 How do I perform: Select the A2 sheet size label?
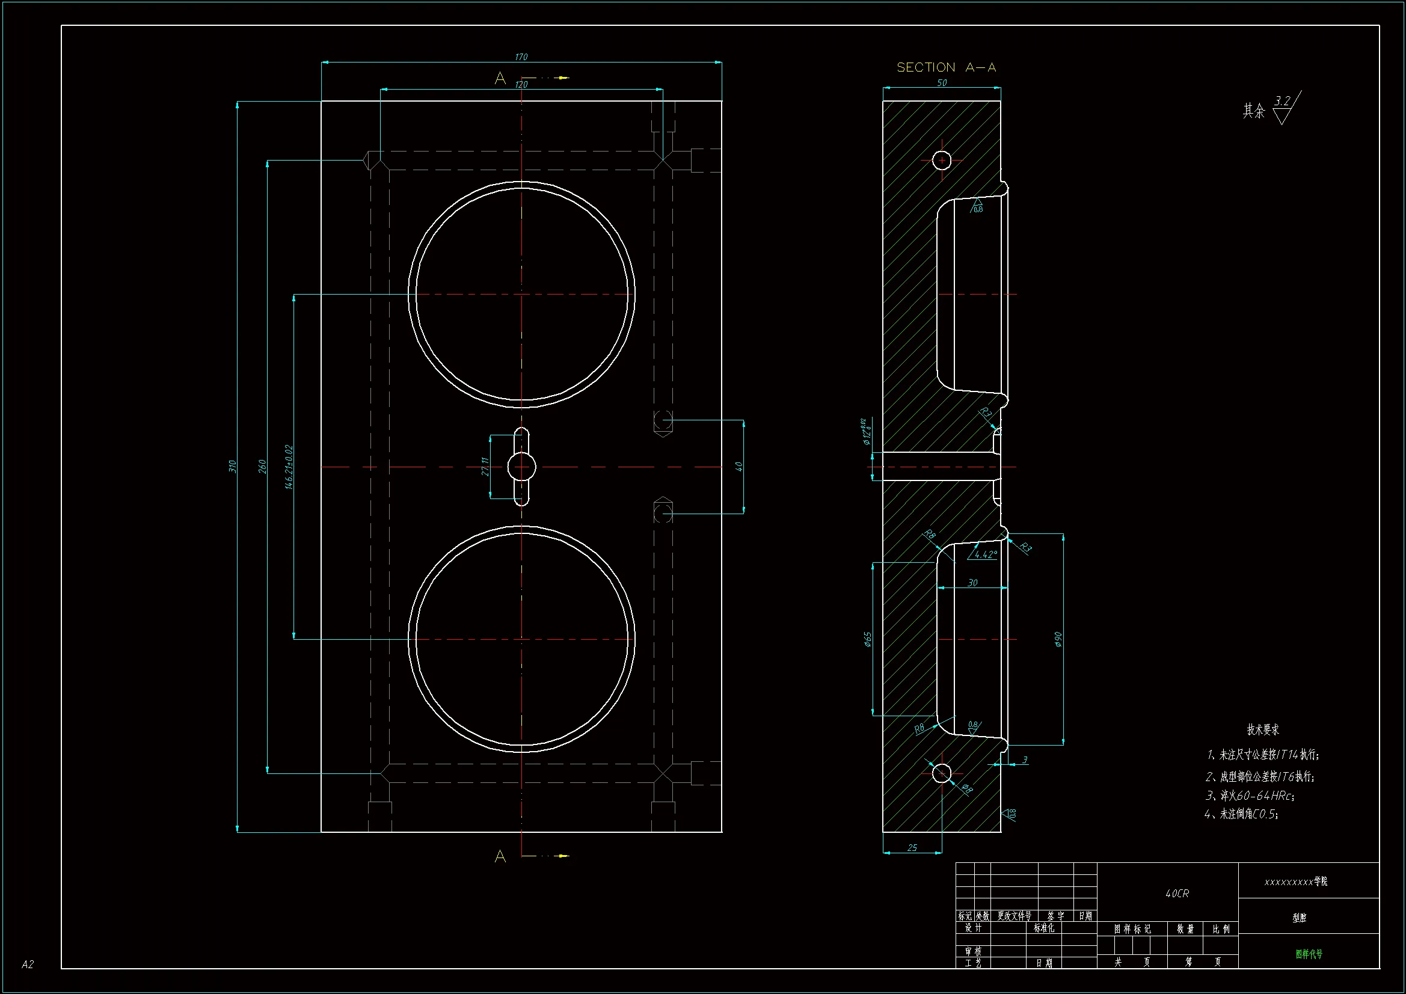pos(28,964)
